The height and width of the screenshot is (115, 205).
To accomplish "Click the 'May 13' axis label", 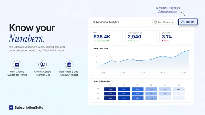I will 163,73.
